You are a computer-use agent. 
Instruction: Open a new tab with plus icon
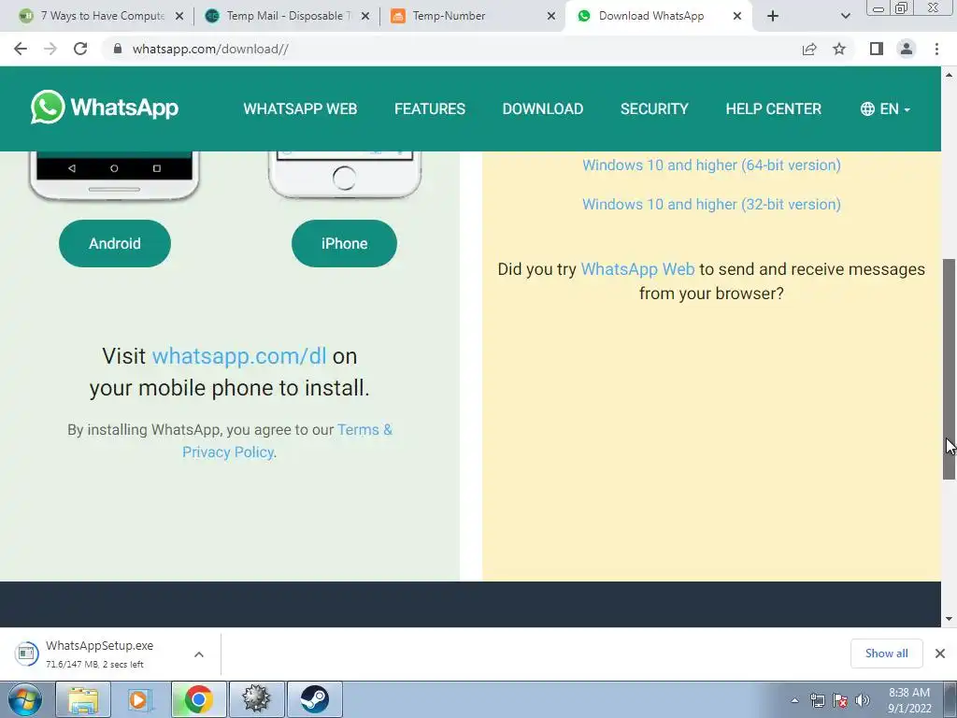(773, 16)
